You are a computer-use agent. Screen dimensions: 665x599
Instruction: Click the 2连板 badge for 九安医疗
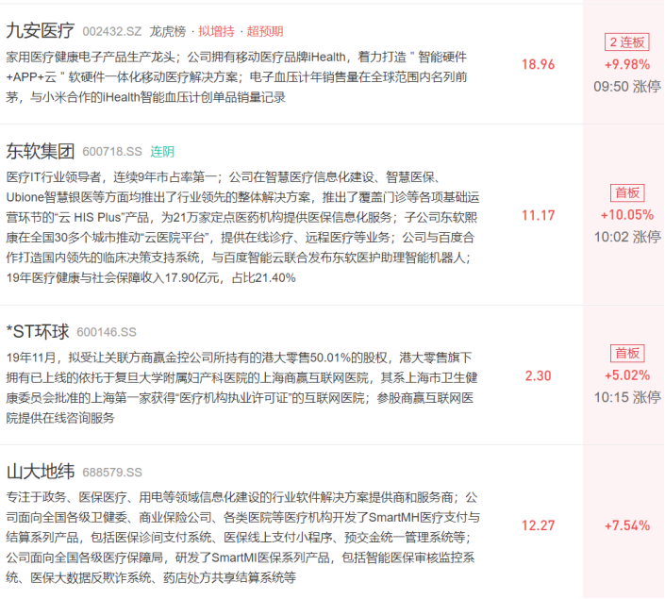tap(627, 43)
